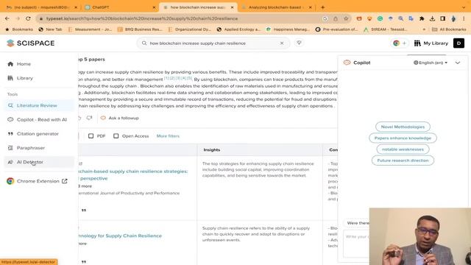Click citation references [1][2][3][4][5]
The image size is (471, 265).
[x=178, y=79]
